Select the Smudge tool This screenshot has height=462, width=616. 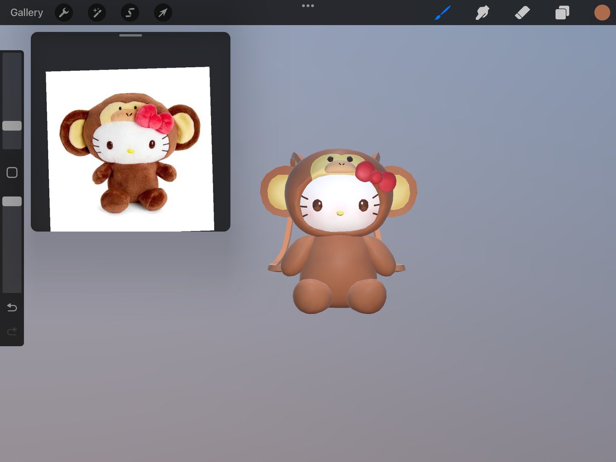point(482,13)
